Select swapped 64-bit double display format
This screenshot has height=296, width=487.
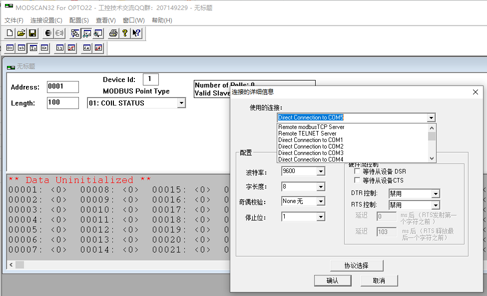pyautogui.click(x=98, y=48)
